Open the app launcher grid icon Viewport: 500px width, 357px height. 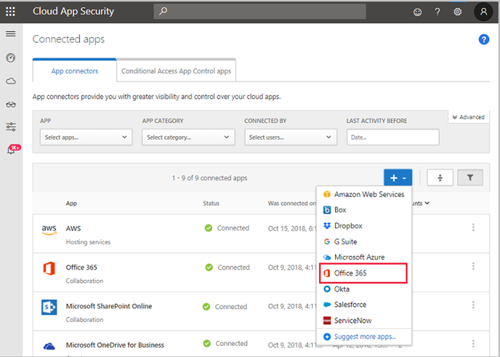(x=10, y=12)
